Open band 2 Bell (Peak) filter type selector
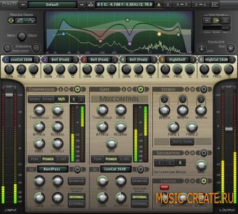The height and width of the screenshot is (214, 238). pos(60,60)
